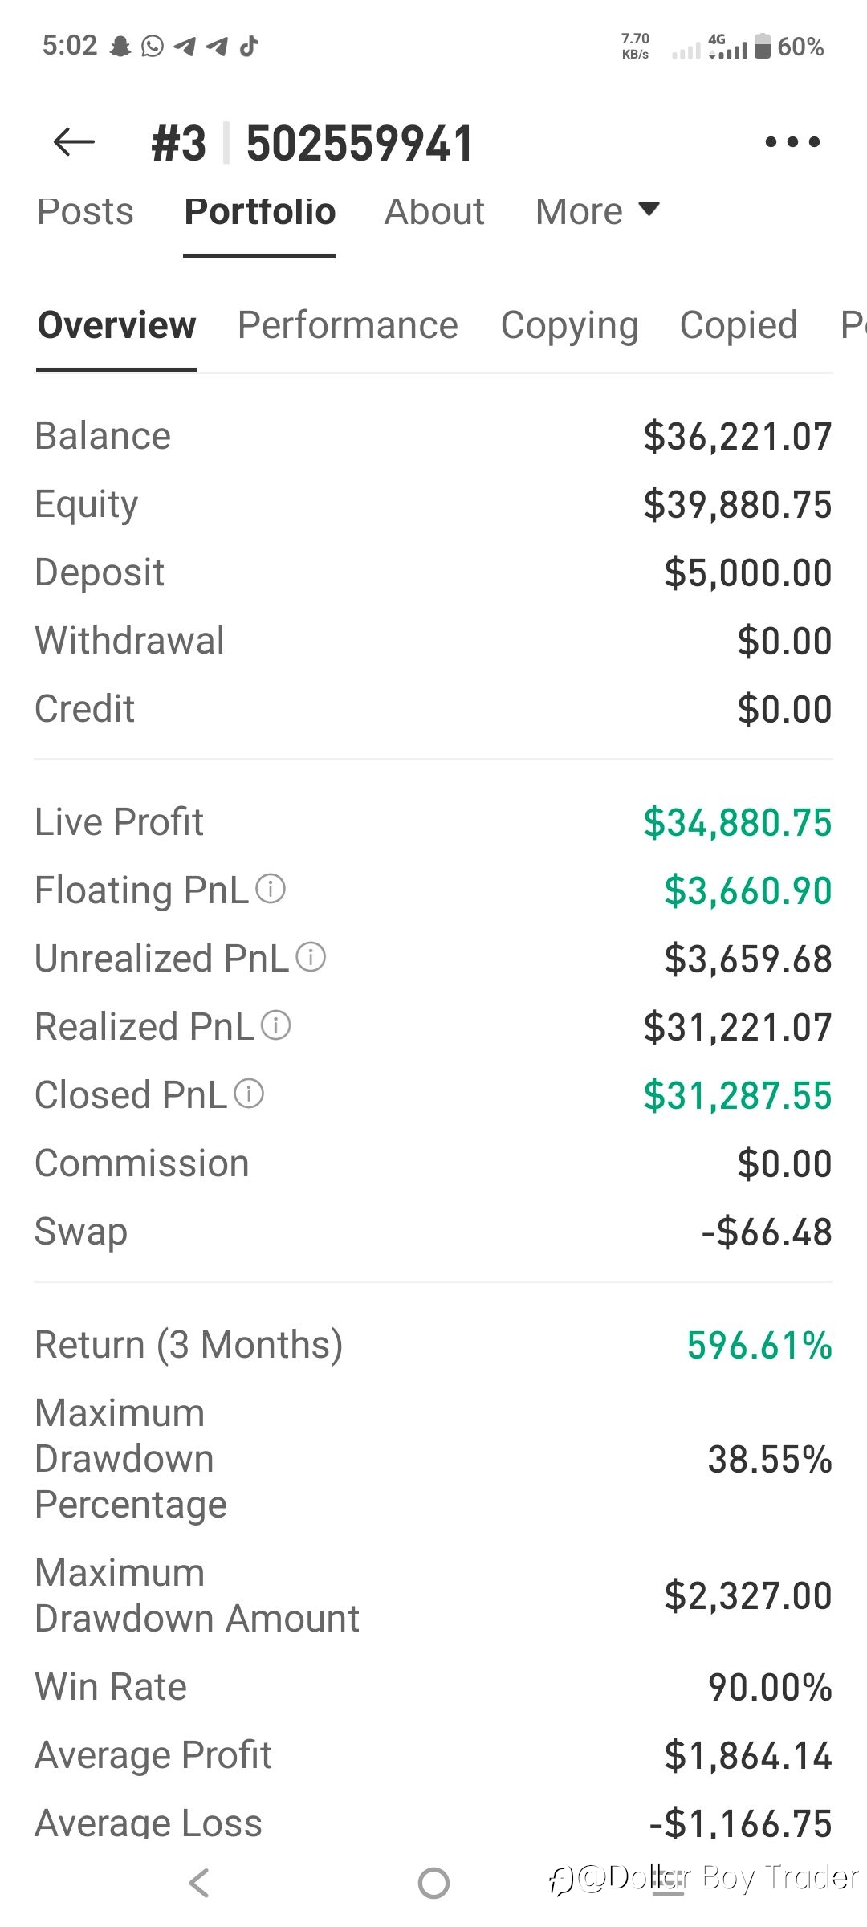Image resolution: width=867 pixels, height=1927 pixels.
Task: Tap the Android home circle icon
Action: point(433,1883)
